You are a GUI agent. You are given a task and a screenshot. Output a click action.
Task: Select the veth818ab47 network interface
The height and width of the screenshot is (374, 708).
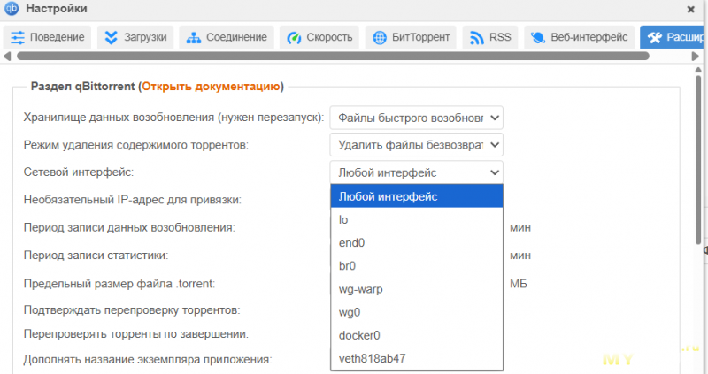click(417, 358)
